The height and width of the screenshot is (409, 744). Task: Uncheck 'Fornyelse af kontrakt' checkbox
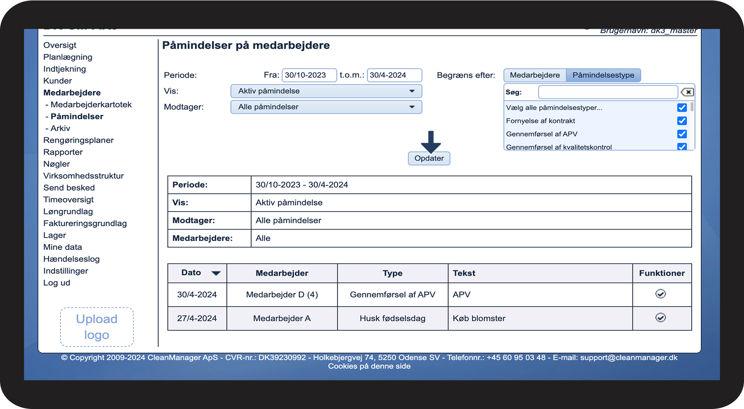click(682, 121)
